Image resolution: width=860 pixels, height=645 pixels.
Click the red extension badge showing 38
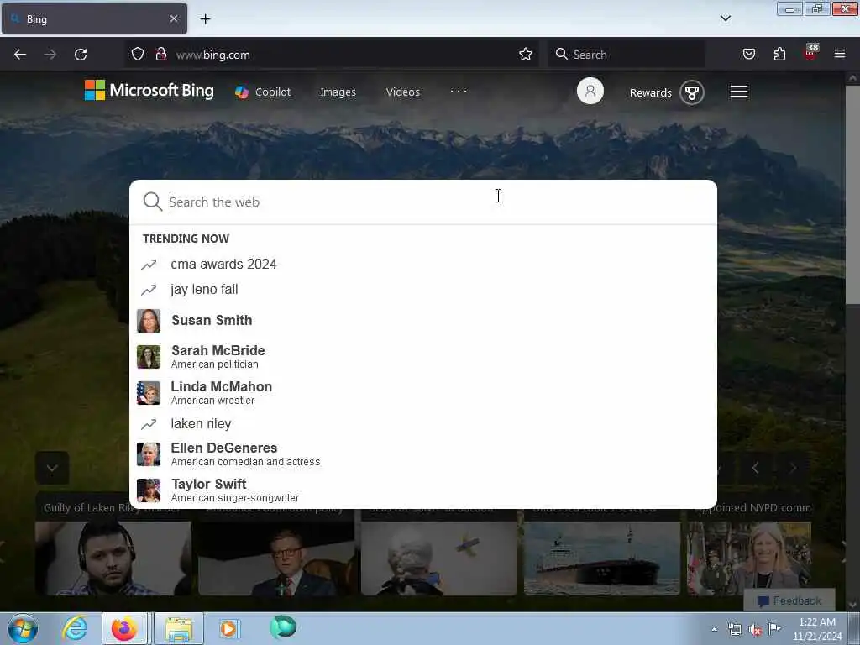coord(810,52)
